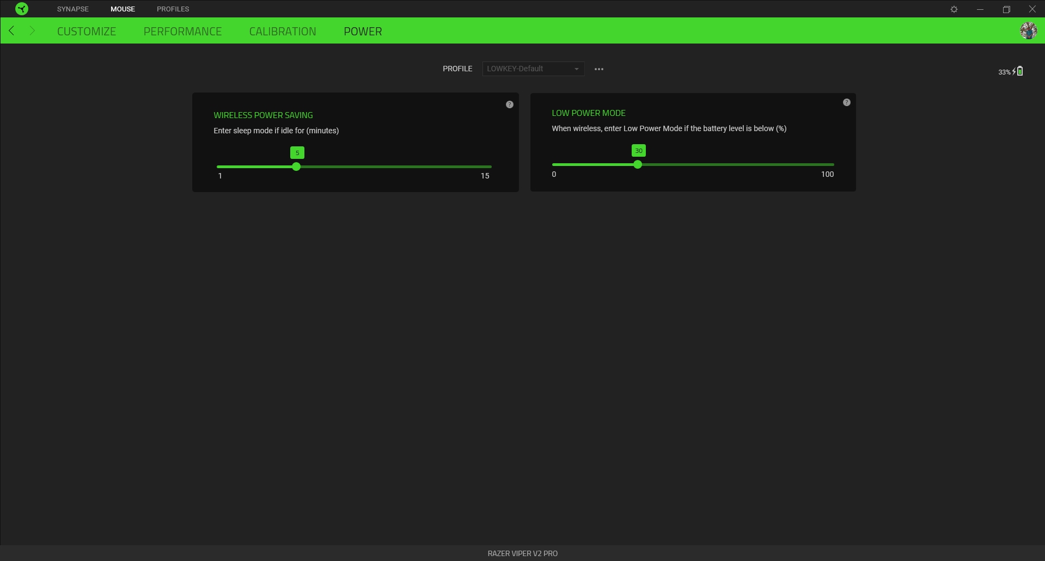1045x561 pixels.
Task: Close the Synapse window
Action: (x=1032, y=9)
